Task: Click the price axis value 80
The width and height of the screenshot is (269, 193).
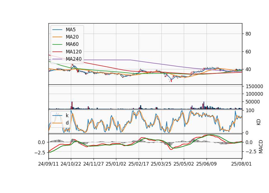Action: pos(248,34)
